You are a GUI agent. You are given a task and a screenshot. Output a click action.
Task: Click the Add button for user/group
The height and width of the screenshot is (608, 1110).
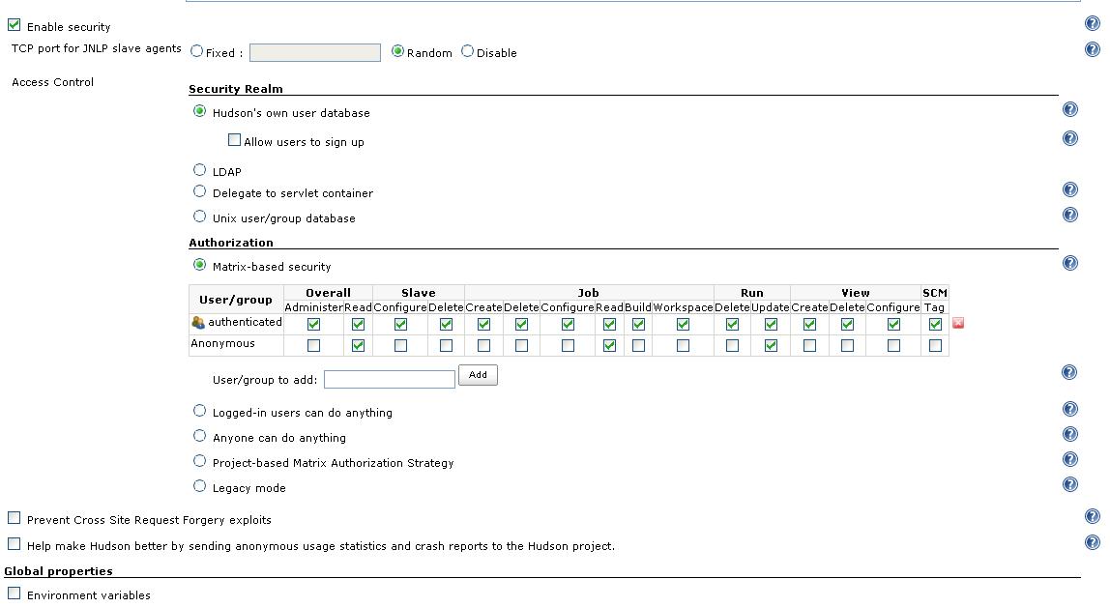pyautogui.click(x=478, y=375)
